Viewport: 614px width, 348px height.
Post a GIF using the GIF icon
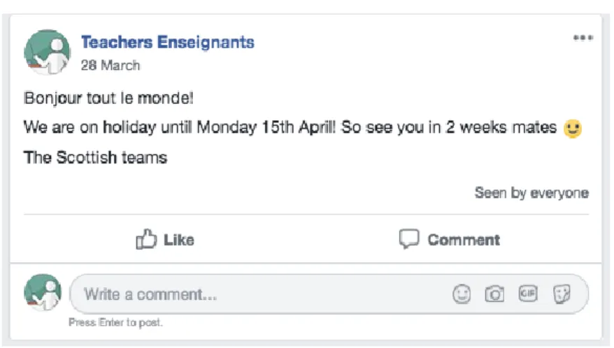click(528, 293)
